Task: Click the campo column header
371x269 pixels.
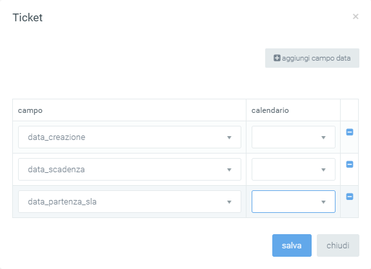Action: 30,110
